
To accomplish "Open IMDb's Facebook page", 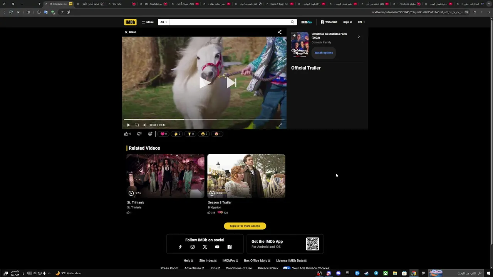I will [x=230, y=247].
